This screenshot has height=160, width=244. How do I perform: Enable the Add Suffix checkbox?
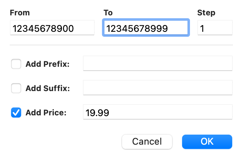click(16, 88)
